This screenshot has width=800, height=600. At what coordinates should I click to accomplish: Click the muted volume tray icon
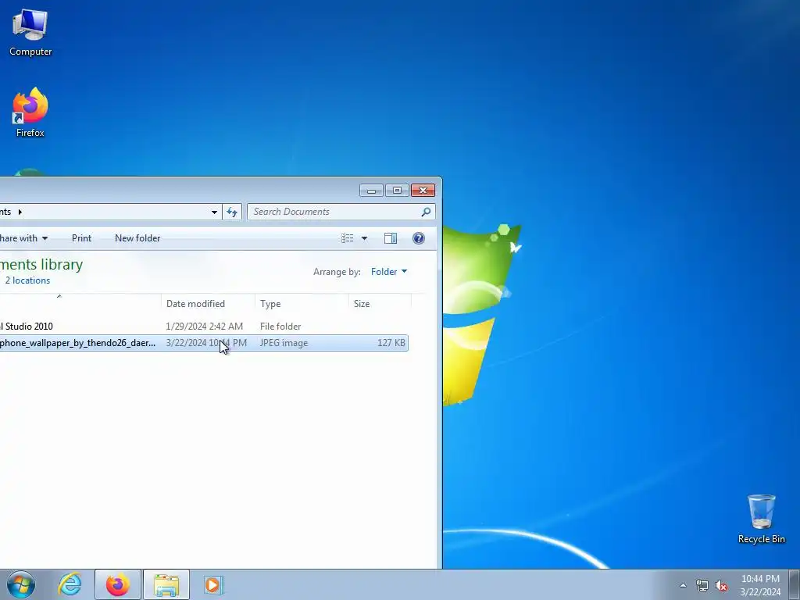721,585
